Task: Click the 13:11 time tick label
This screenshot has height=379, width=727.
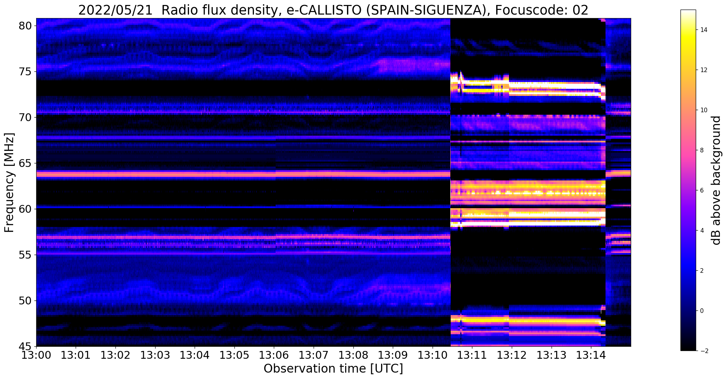Action: pyautogui.click(x=472, y=354)
